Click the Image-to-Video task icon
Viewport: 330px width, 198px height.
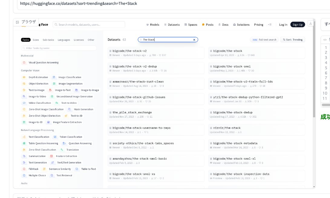[x=24, y=96]
